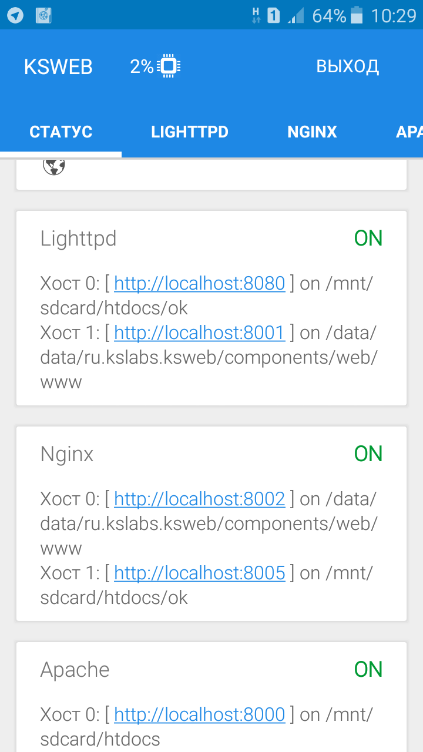This screenshot has width=423, height=752.
Task: Tap the signal strength icon
Action: point(296,16)
